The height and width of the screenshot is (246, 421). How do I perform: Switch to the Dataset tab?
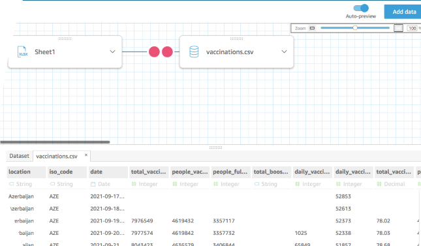pos(19,156)
